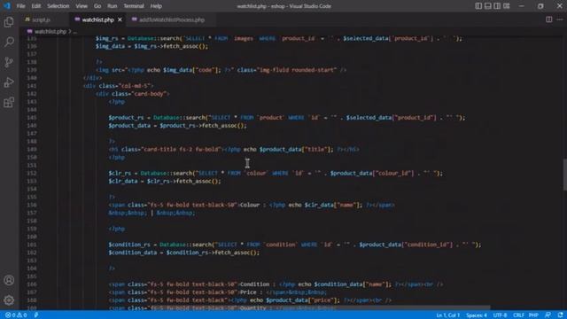
Task: Open the editor More Actions ellipsis
Action: [560, 19]
